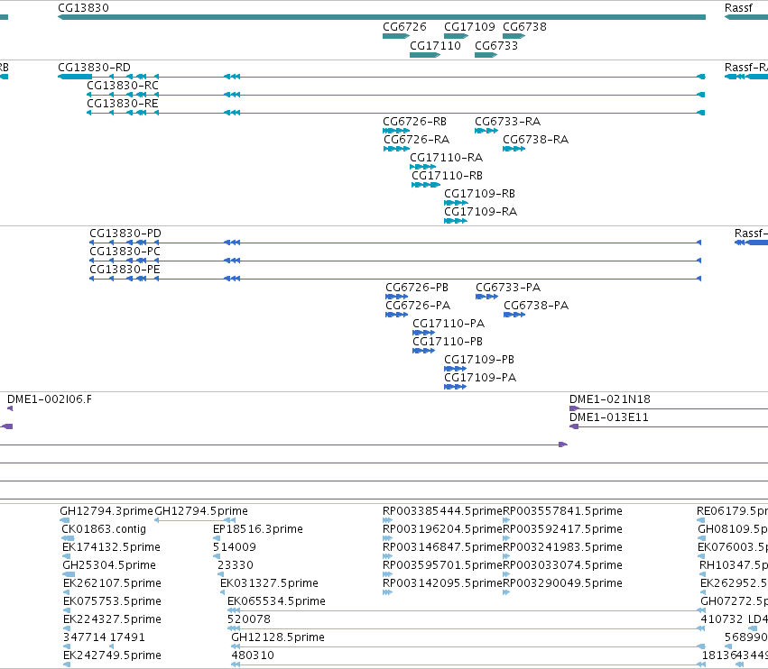This screenshot has height=669, width=768.
Task: Click the RP003142095.5prime EST label
Action: pos(442,583)
